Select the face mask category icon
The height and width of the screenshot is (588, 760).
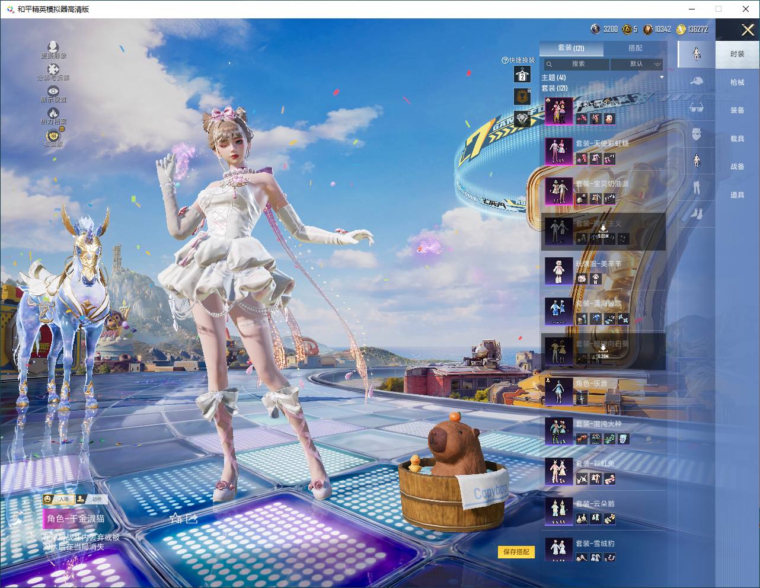697,134
